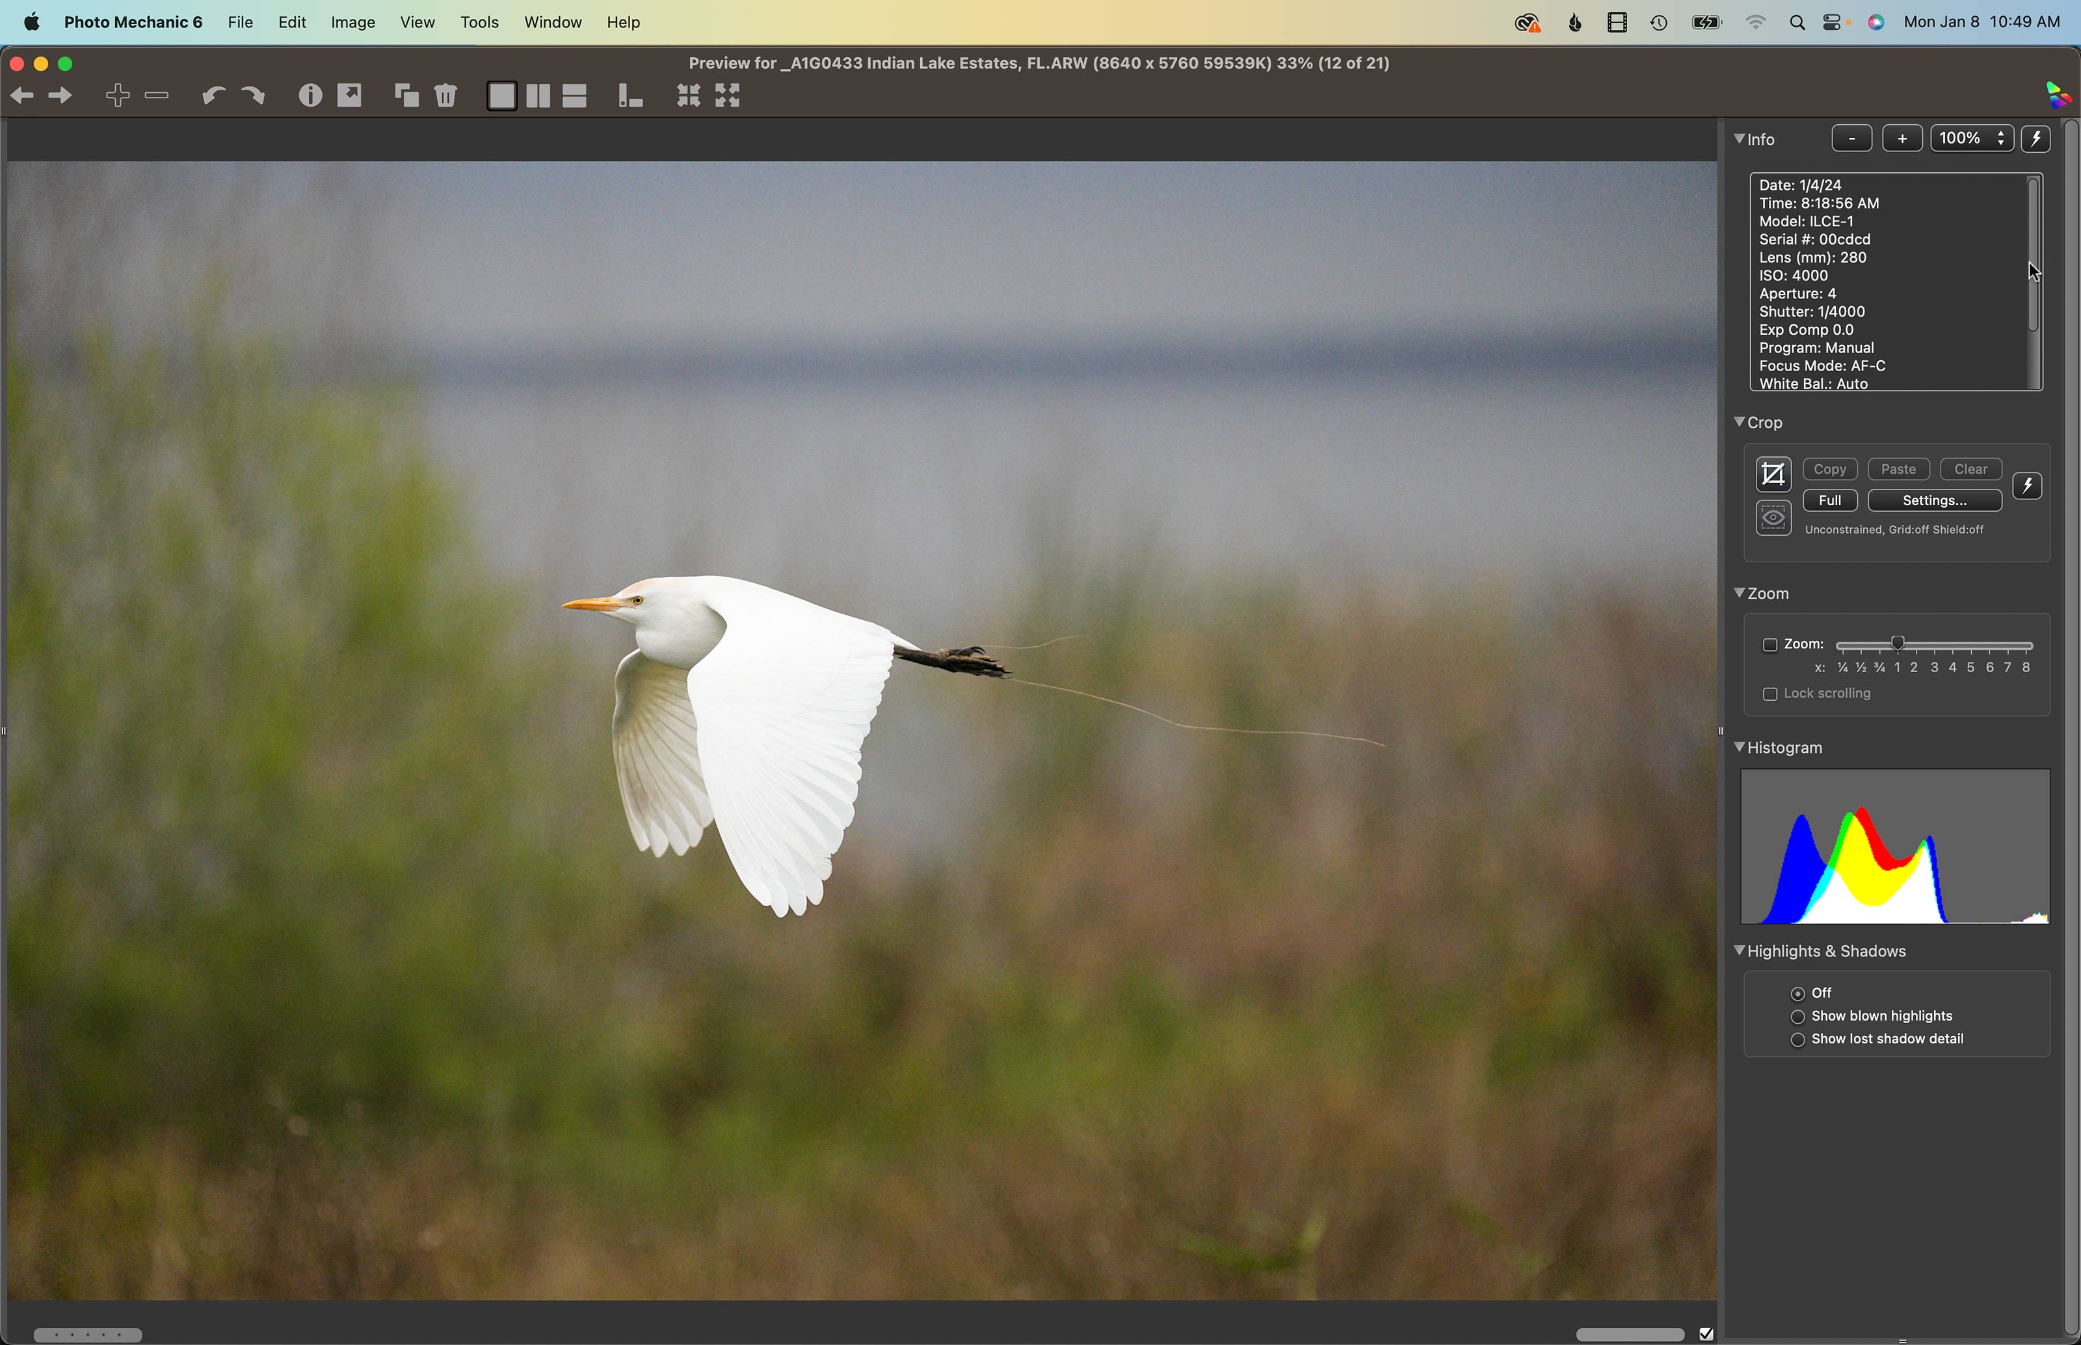The width and height of the screenshot is (2081, 1345).
Task: Open the Image menu
Action: 353,23
